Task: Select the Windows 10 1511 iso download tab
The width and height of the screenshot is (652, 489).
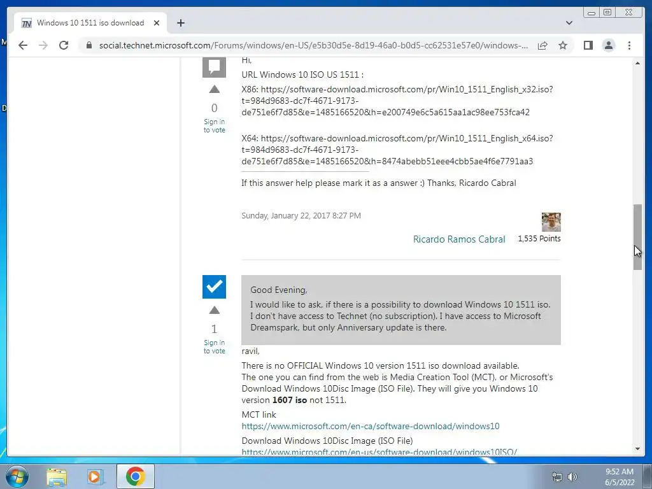Action: pyautogui.click(x=90, y=23)
